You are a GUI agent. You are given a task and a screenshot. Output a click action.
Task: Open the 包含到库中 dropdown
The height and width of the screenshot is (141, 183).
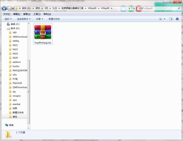[24, 19]
